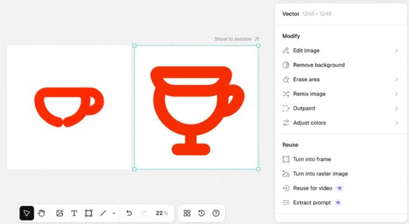This screenshot has width=409, height=224.
Task: Click the Modify section heading
Action: pyautogui.click(x=291, y=36)
